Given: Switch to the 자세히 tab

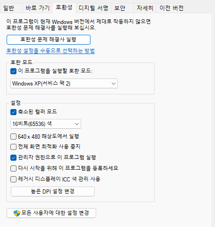Looking at the screenshot, I should pos(145,8).
